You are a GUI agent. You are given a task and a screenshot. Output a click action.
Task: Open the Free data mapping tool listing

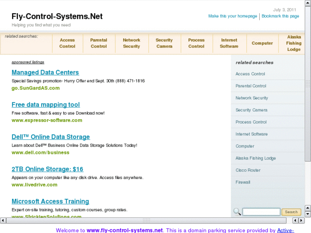point(46,105)
